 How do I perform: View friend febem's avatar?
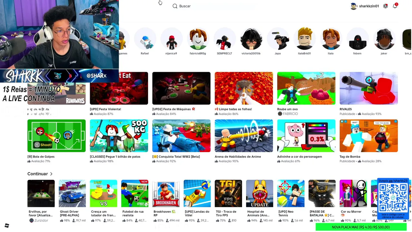coord(357,39)
